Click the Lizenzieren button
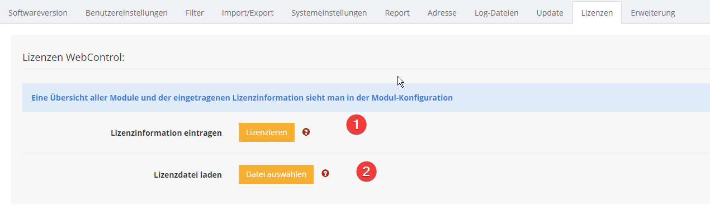 click(267, 132)
